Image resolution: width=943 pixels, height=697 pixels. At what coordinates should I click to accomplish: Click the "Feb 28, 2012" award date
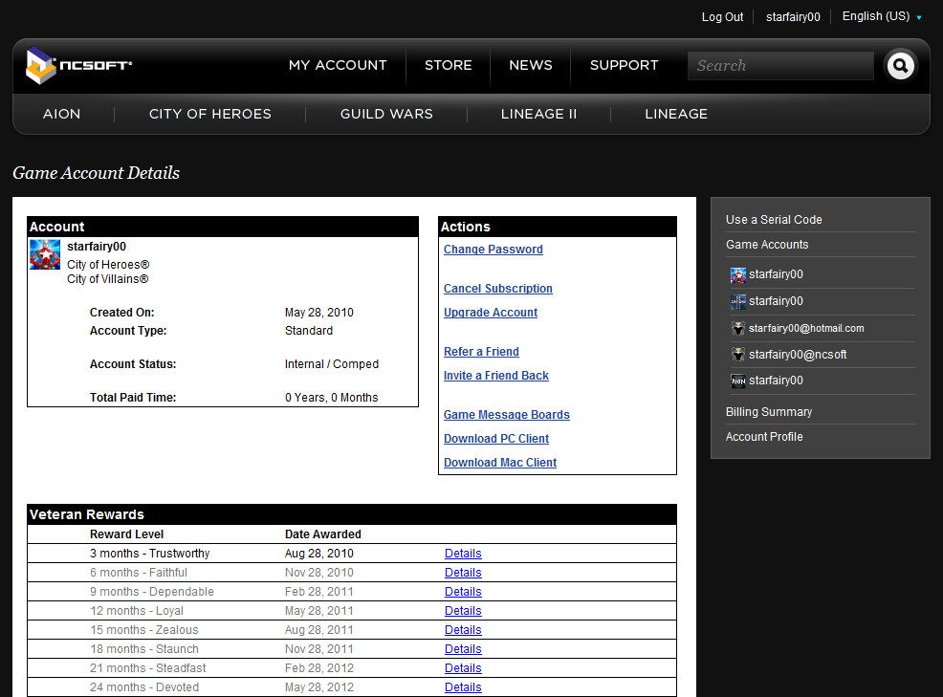pos(319,668)
